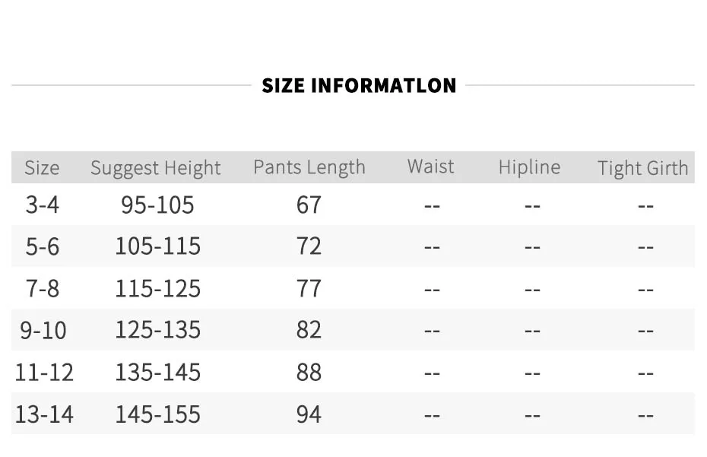
Task: Click the 145-155 height value
Action: (x=158, y=414)
